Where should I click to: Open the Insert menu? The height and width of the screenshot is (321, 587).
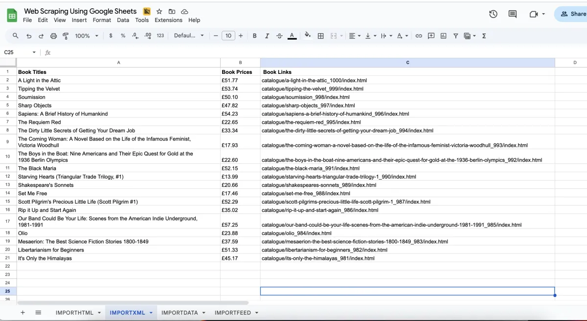(x=79, y=20)
